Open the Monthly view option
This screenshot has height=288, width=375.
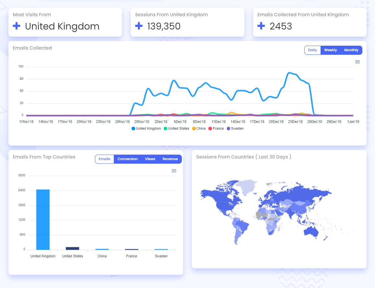point(351,50)
